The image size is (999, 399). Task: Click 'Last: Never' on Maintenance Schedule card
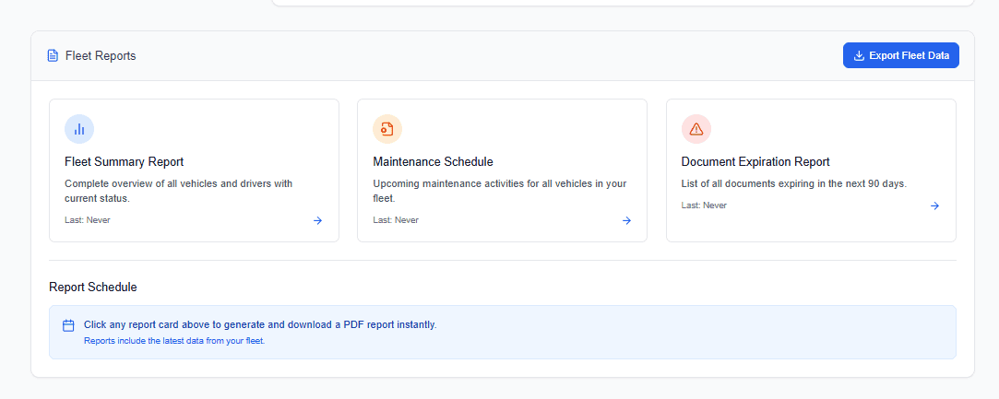coord(396,220)
